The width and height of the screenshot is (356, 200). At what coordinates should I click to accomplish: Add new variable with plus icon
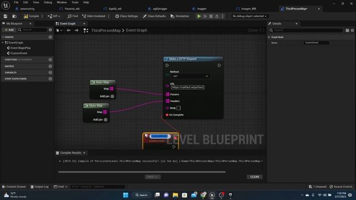50,73
